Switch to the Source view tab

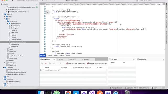[x=43, y=56]
